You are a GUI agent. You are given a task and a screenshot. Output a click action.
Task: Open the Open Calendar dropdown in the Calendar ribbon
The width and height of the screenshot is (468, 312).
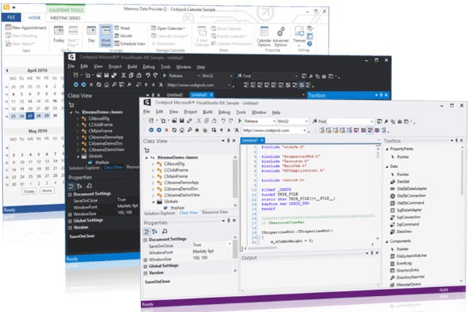[168, 28]
